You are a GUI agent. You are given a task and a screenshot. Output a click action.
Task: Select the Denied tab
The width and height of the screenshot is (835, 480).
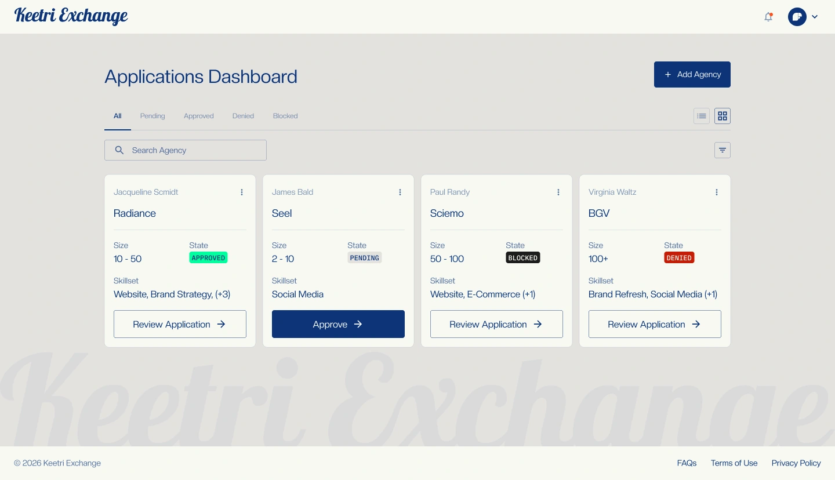click(244, 116)
